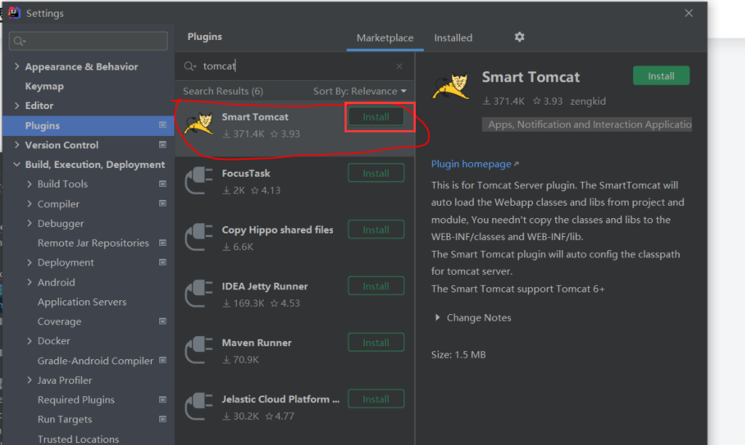This screenshot has width=745, height=445.
Task: Expand Docker node
Action: tap(30, 340)
